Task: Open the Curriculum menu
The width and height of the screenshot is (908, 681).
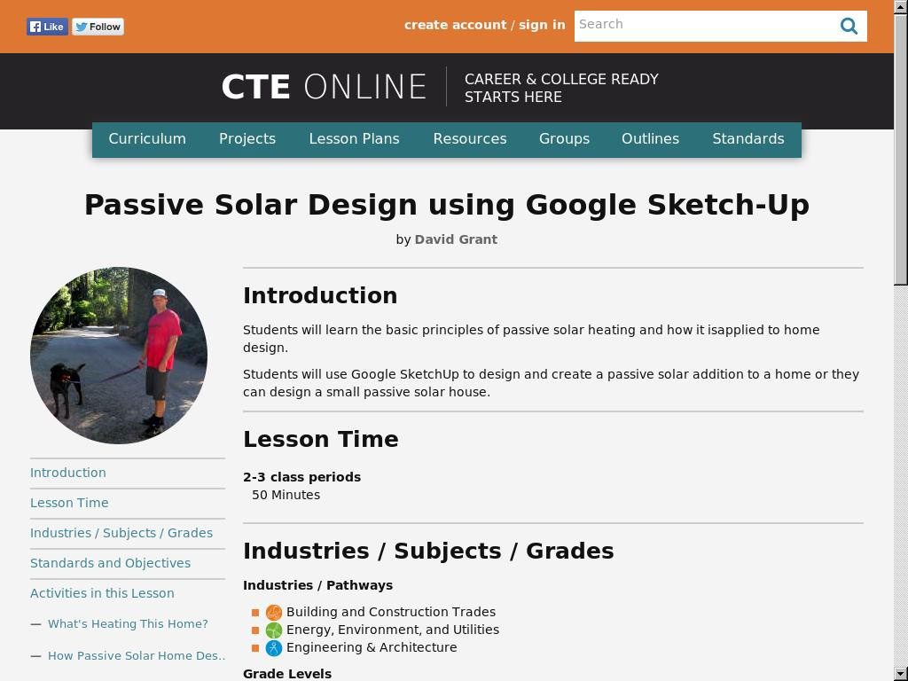Action: point(147,139)
